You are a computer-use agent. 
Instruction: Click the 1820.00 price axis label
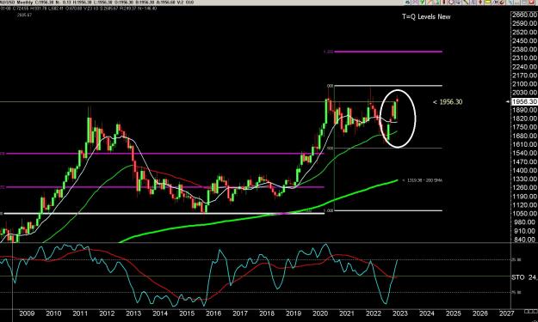(524, 118)
